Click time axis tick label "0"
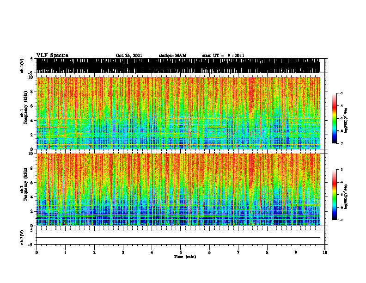The height and width of the screenshot is (283, 366). click(37, 252)
